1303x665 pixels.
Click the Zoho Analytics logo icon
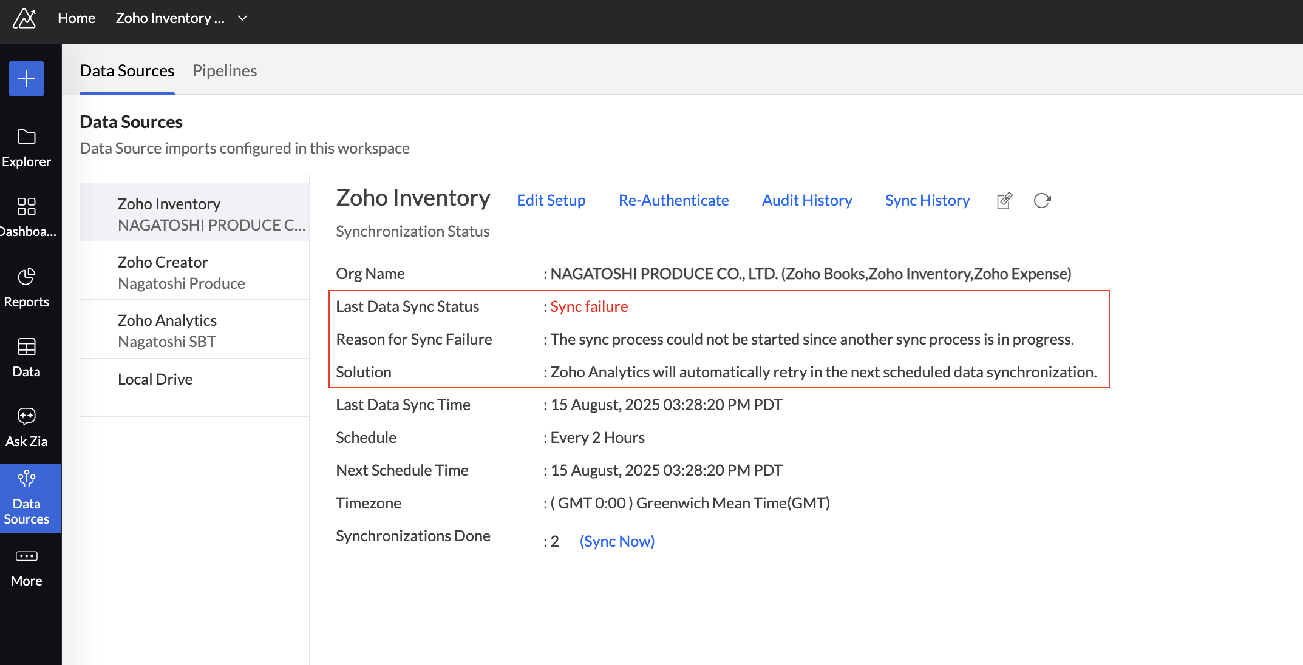pyautogui.click(x=24, y=18)
